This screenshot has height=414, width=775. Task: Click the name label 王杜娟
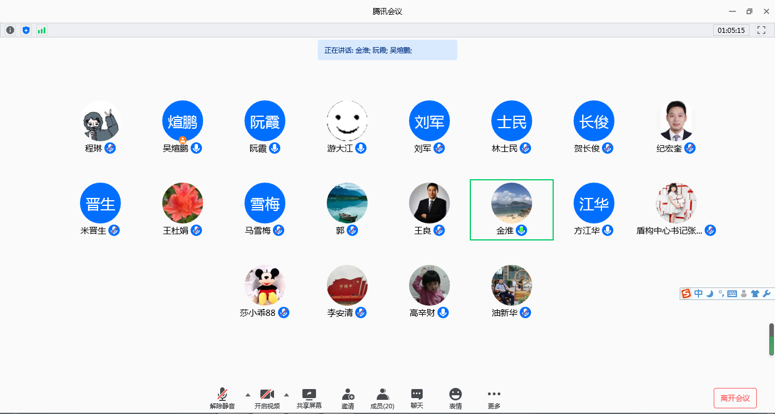[176, 231]
